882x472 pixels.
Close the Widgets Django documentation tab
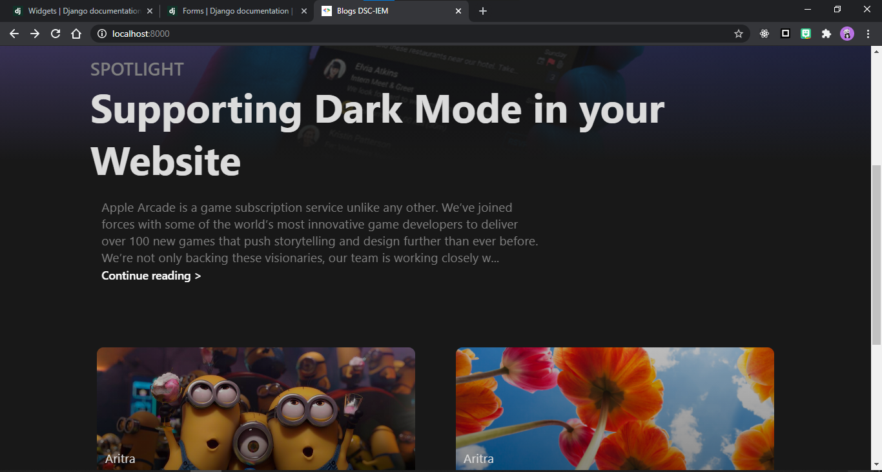(x=150, y=11)
